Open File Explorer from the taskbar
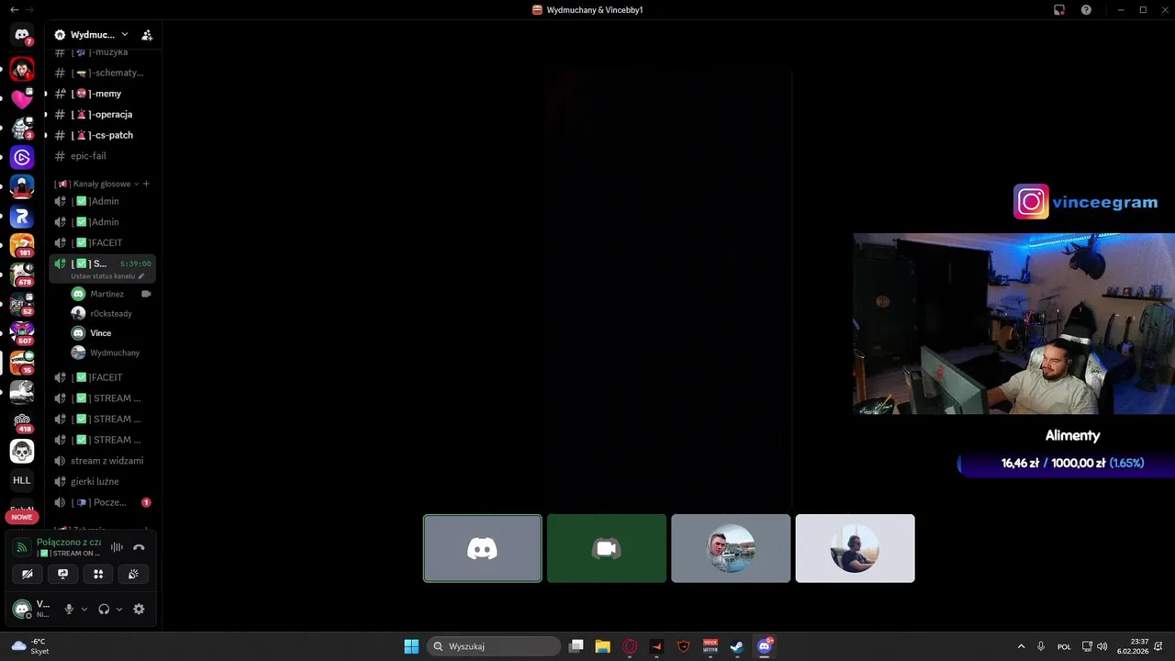The width and height of the screenshot is (1175, 661). pos(602,646)
